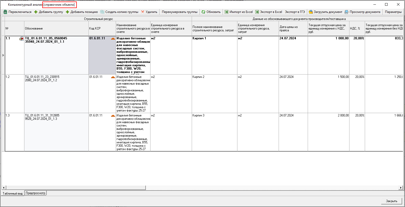Click Импорт из Excel icon
The image size is (405, 207).
(226, 12)
